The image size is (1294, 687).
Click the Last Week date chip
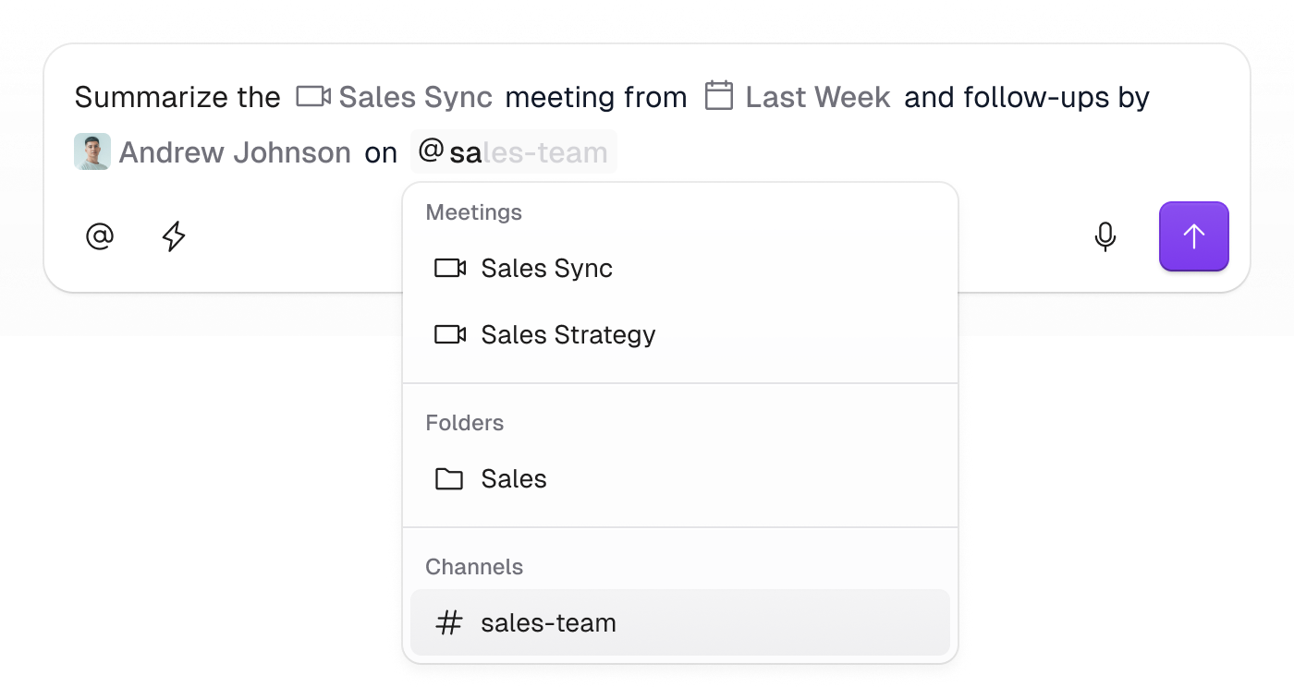click(817, 97)
